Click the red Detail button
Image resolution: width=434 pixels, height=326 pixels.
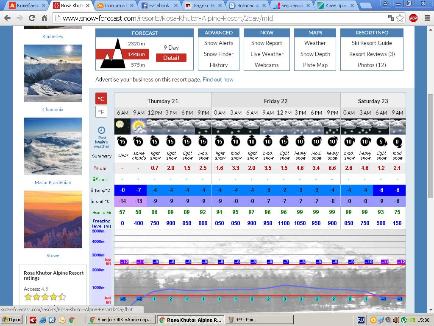click(171, 58)
